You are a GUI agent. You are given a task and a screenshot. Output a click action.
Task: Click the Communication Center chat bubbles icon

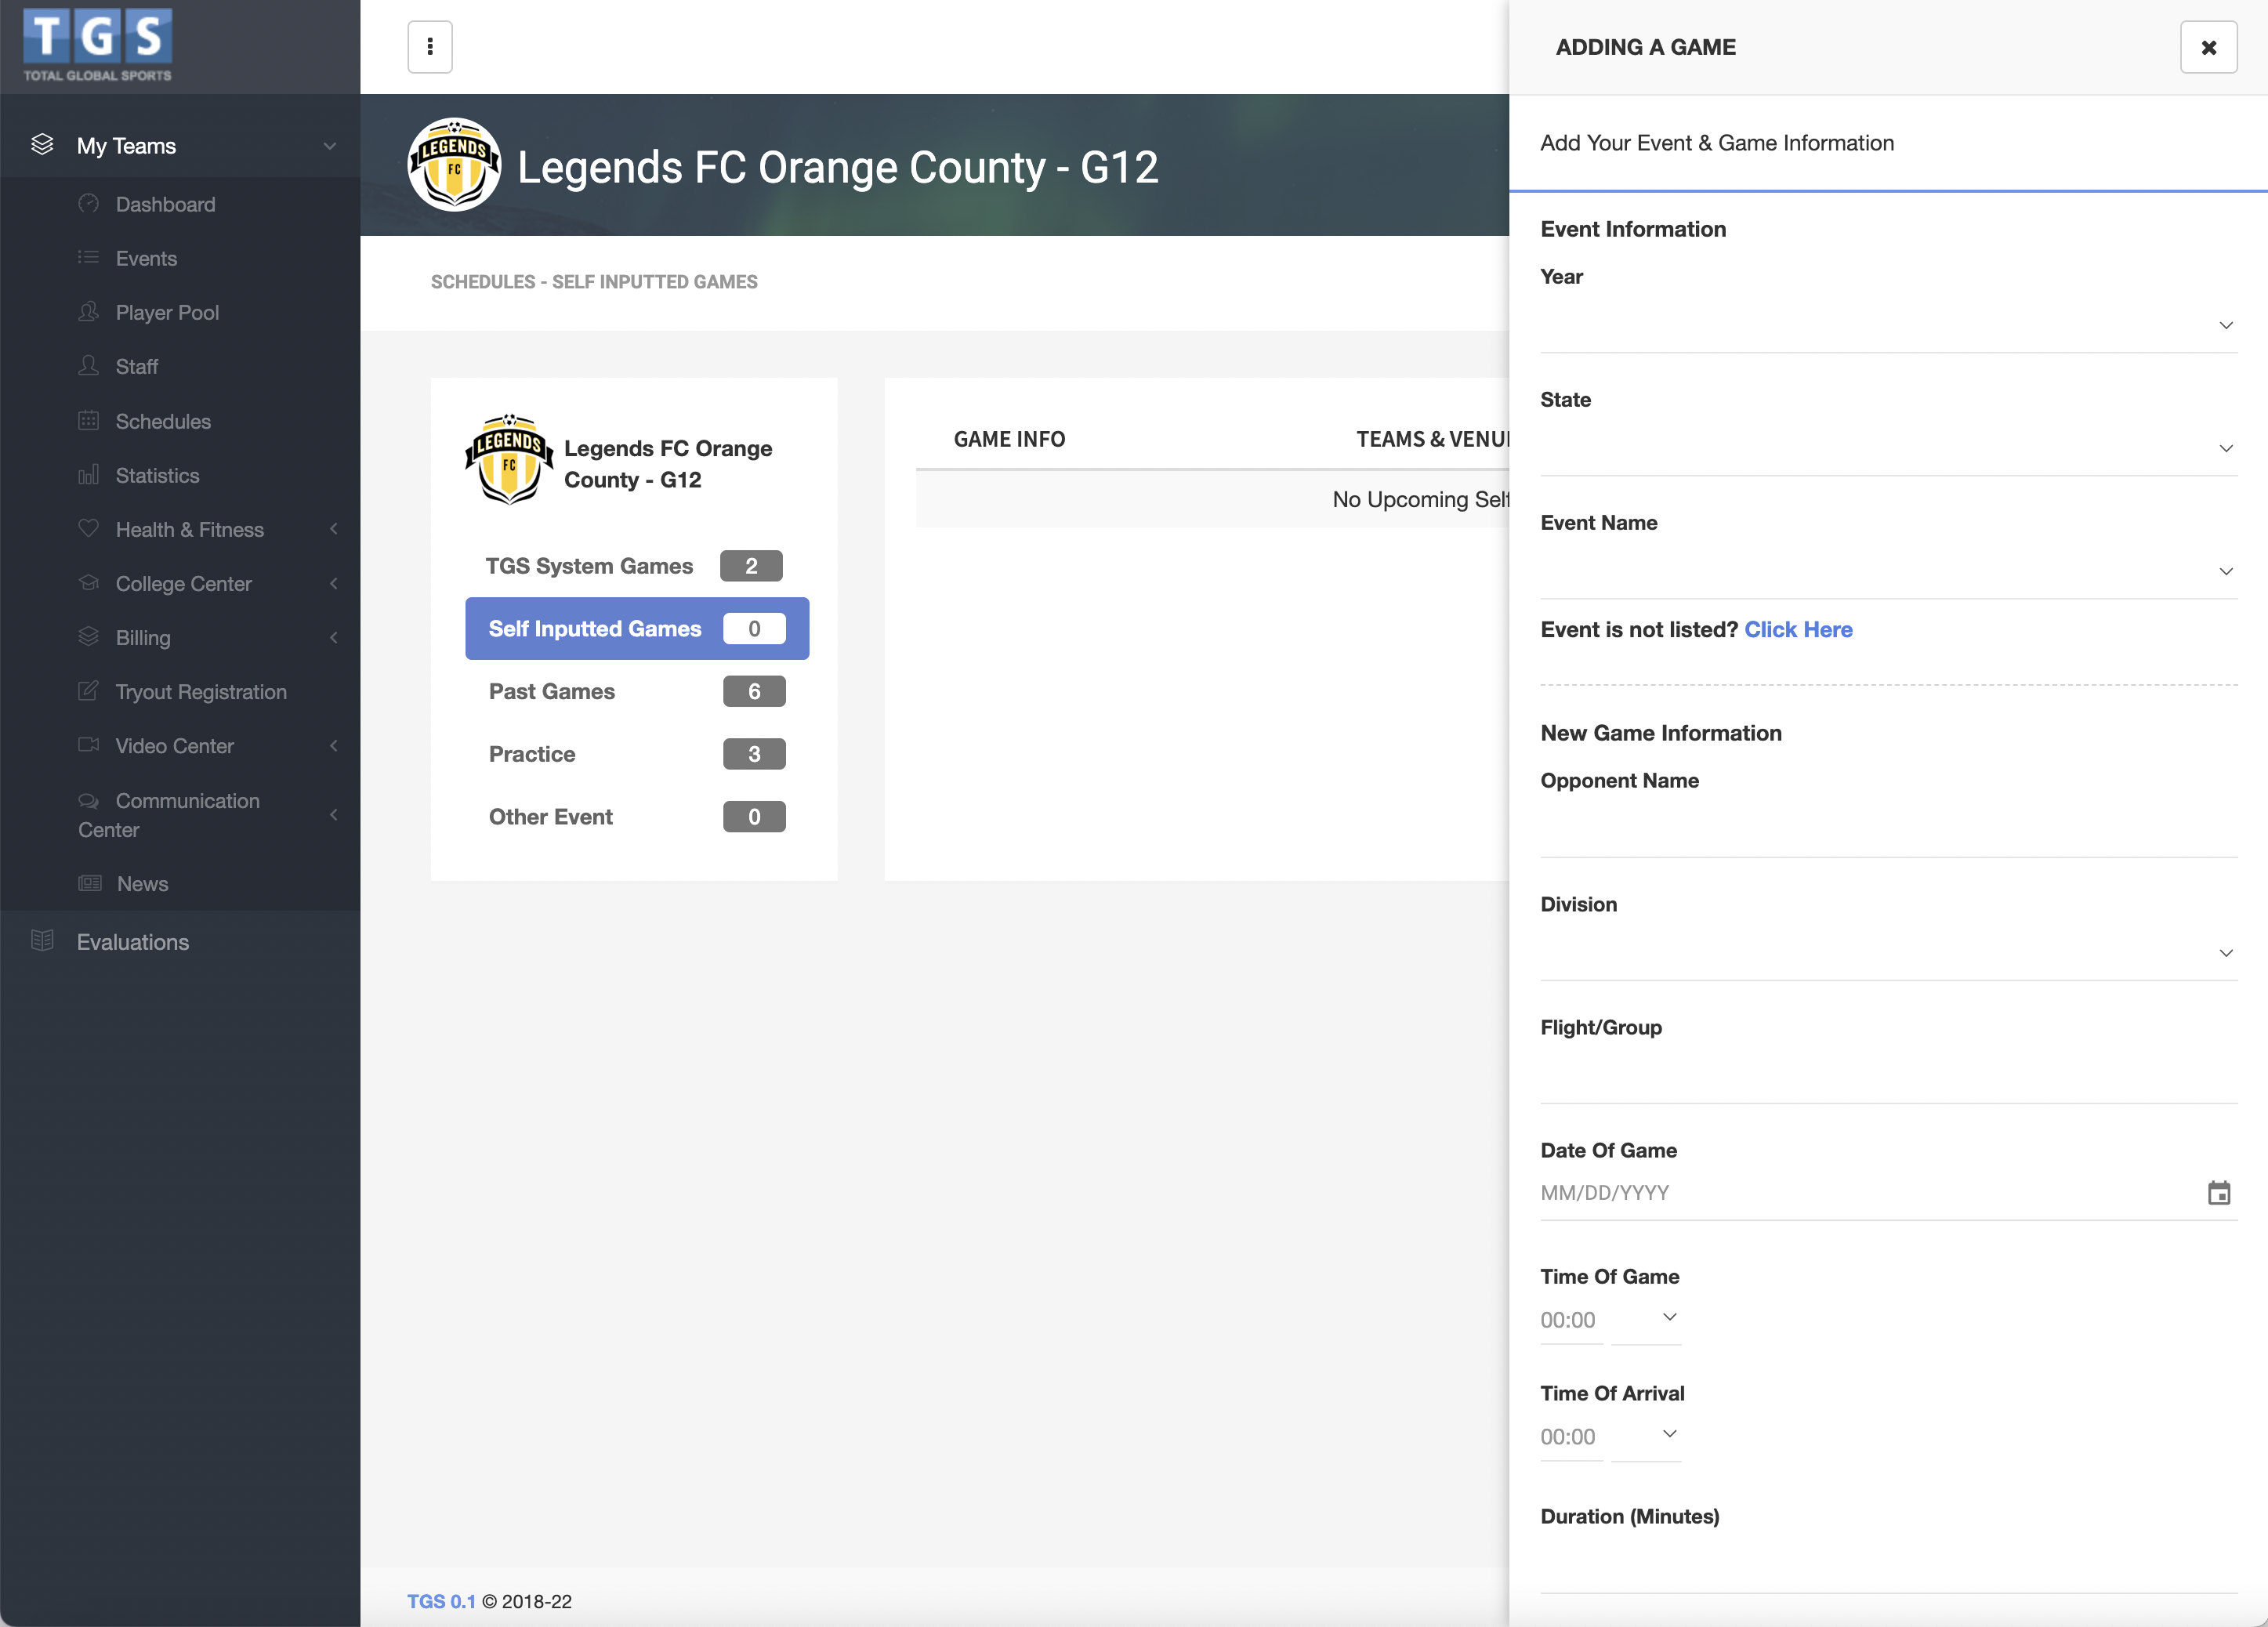point(89,801)
